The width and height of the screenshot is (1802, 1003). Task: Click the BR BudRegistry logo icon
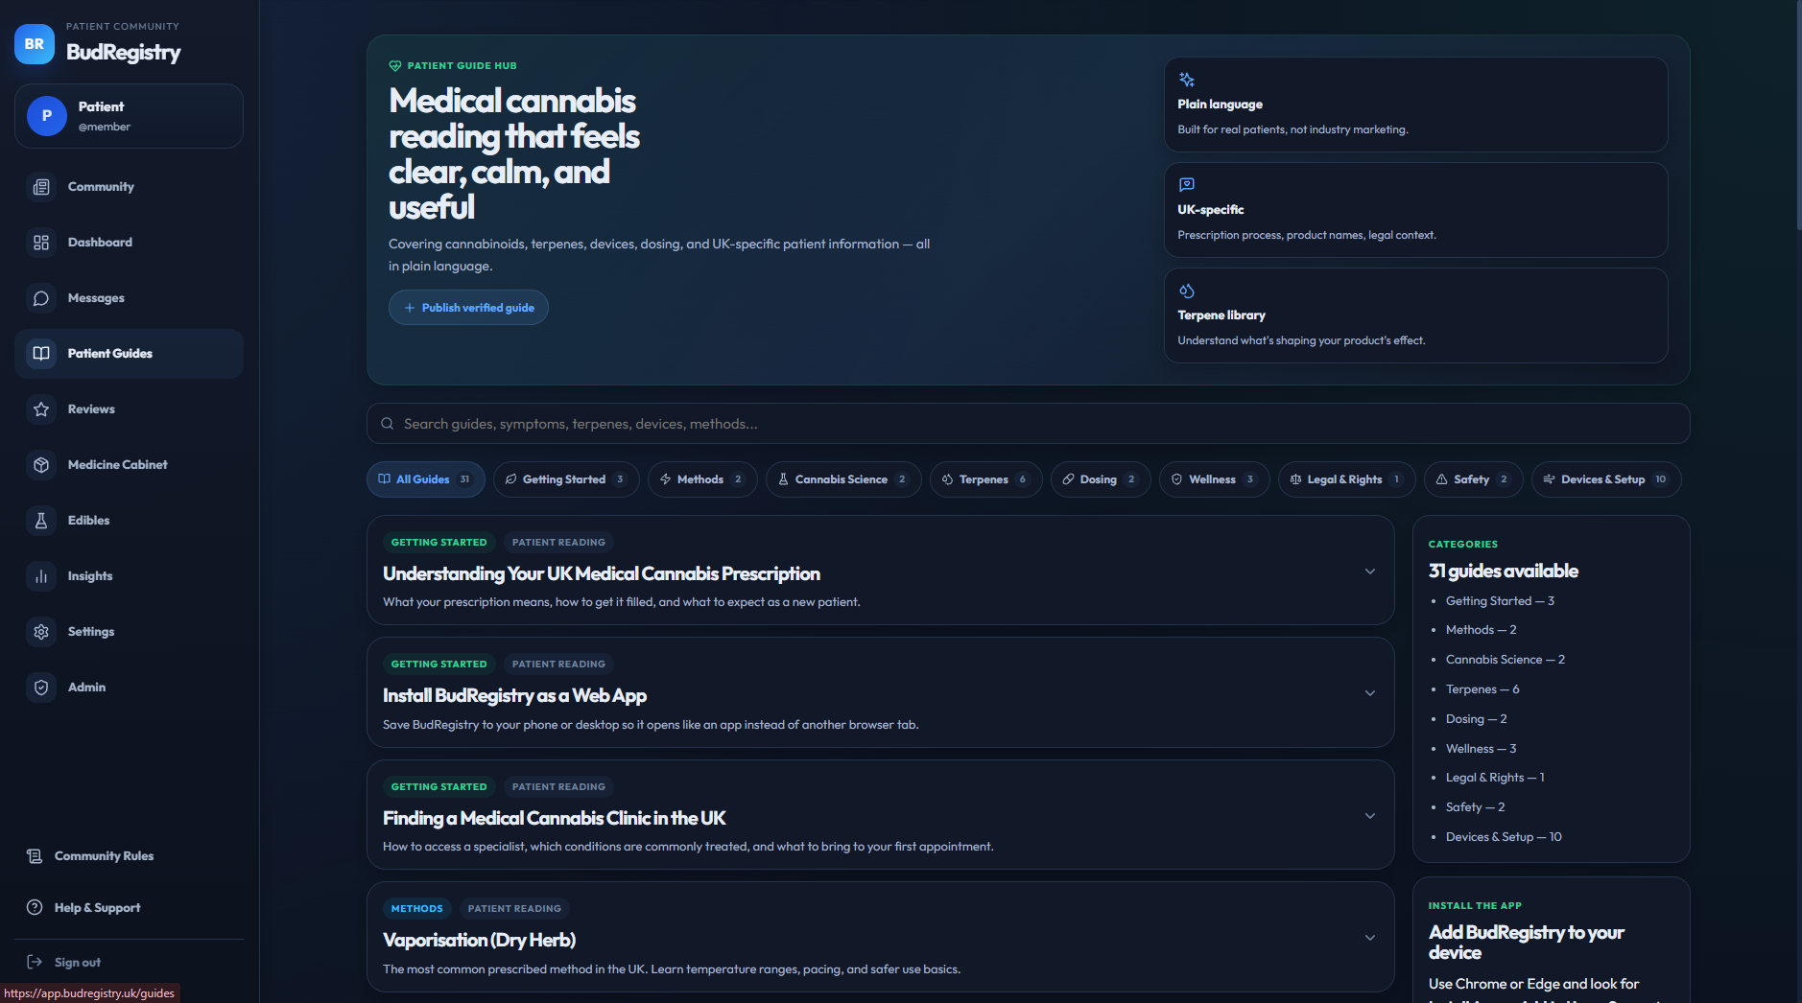click(35, 44)
